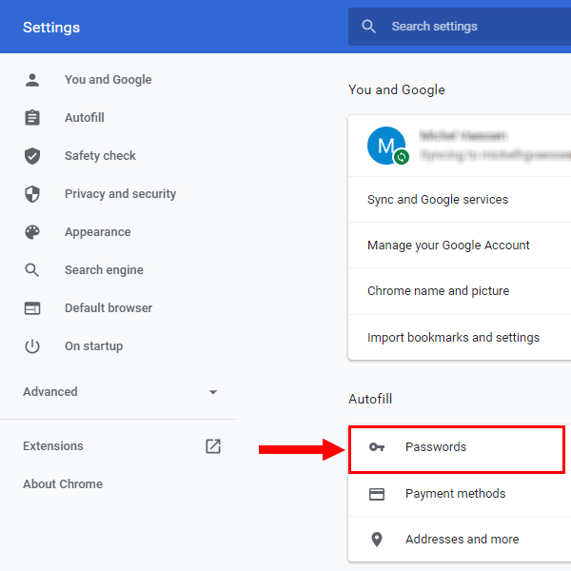Open the Addresses and more row
571x571 pixels.
click(460, 540)
